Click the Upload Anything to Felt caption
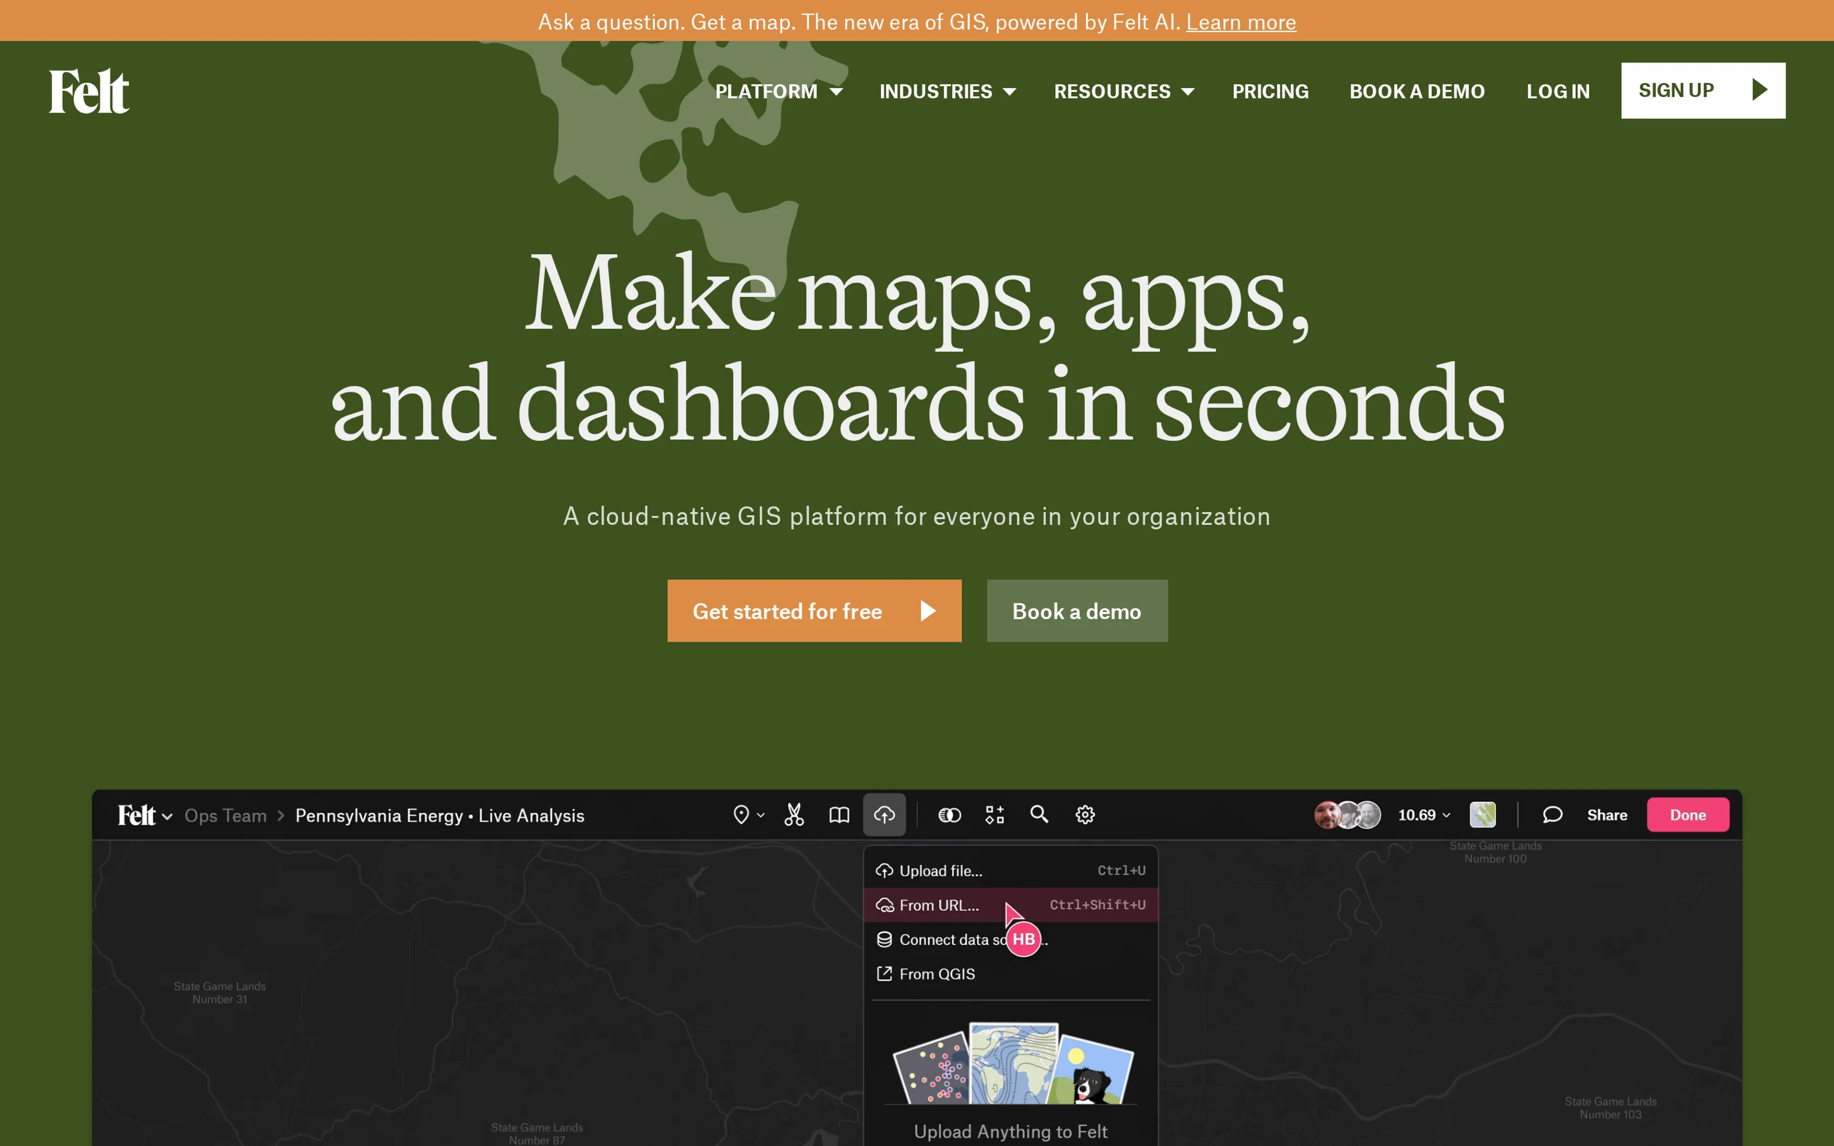This screenshot has width=1834, height=1146. point(1010,1132)
